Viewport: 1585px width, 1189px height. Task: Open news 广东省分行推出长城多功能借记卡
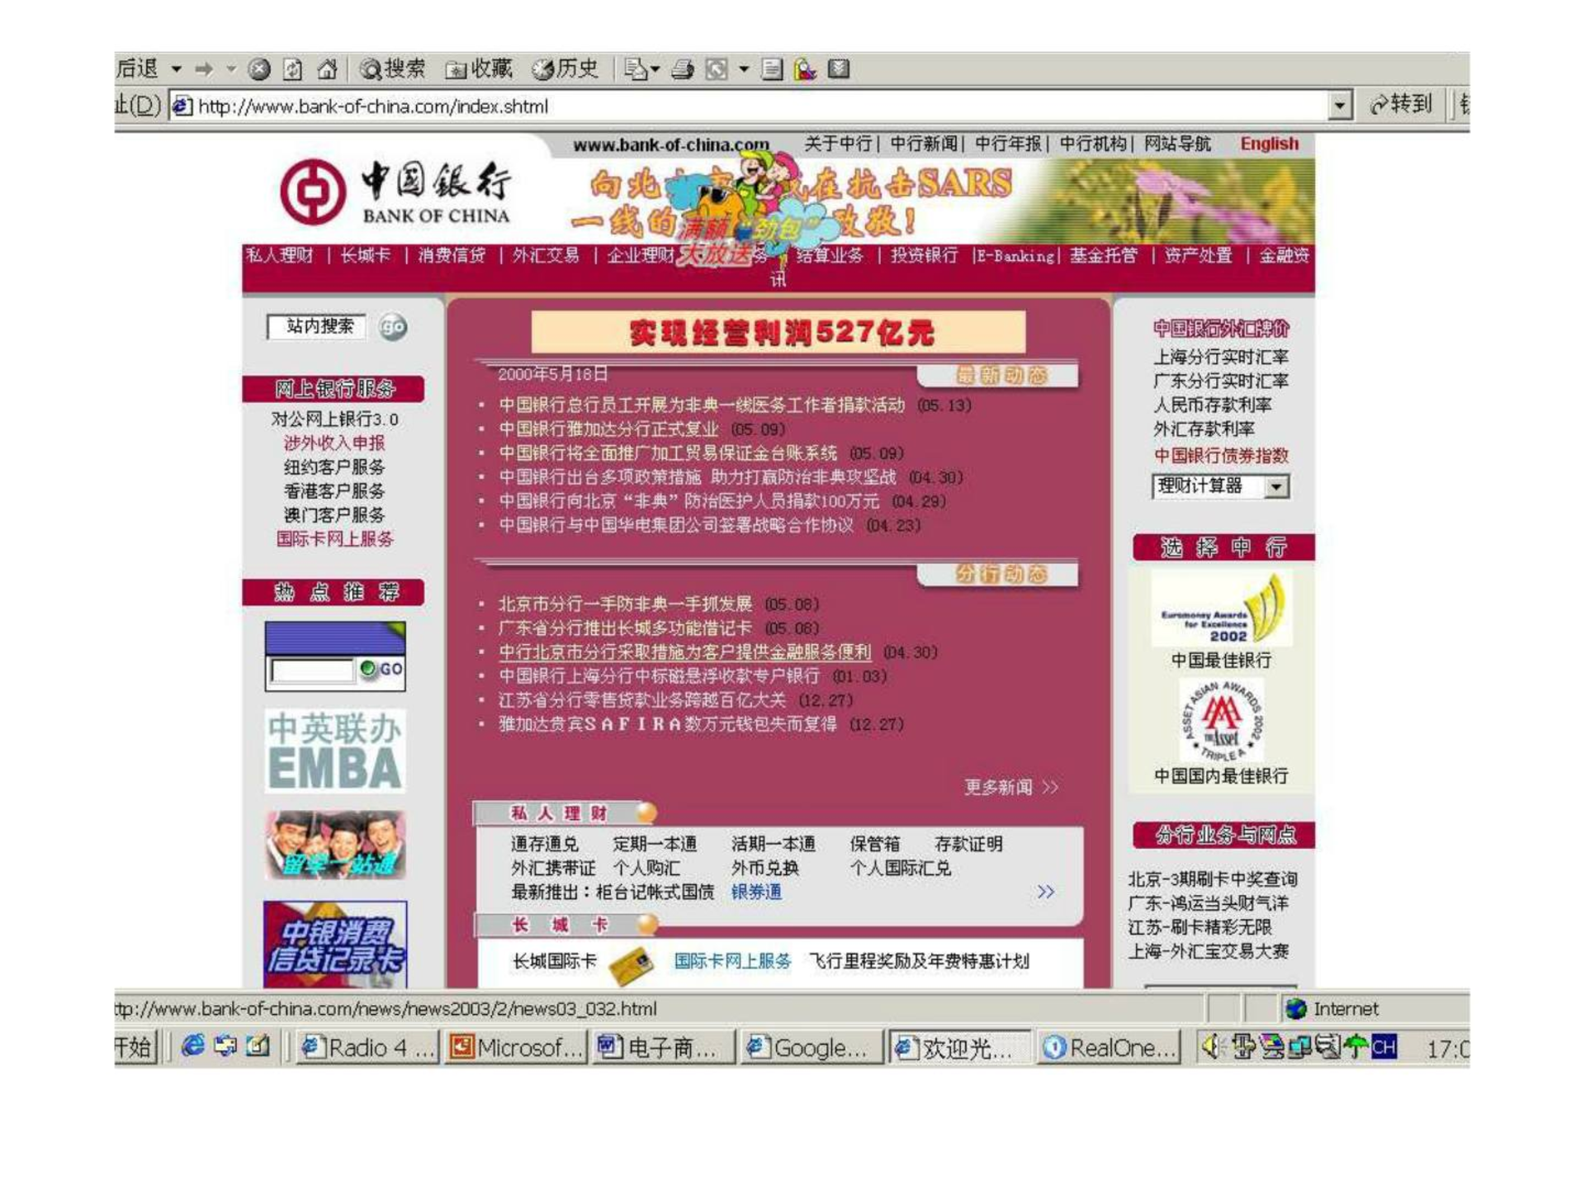tap(625, 628)
